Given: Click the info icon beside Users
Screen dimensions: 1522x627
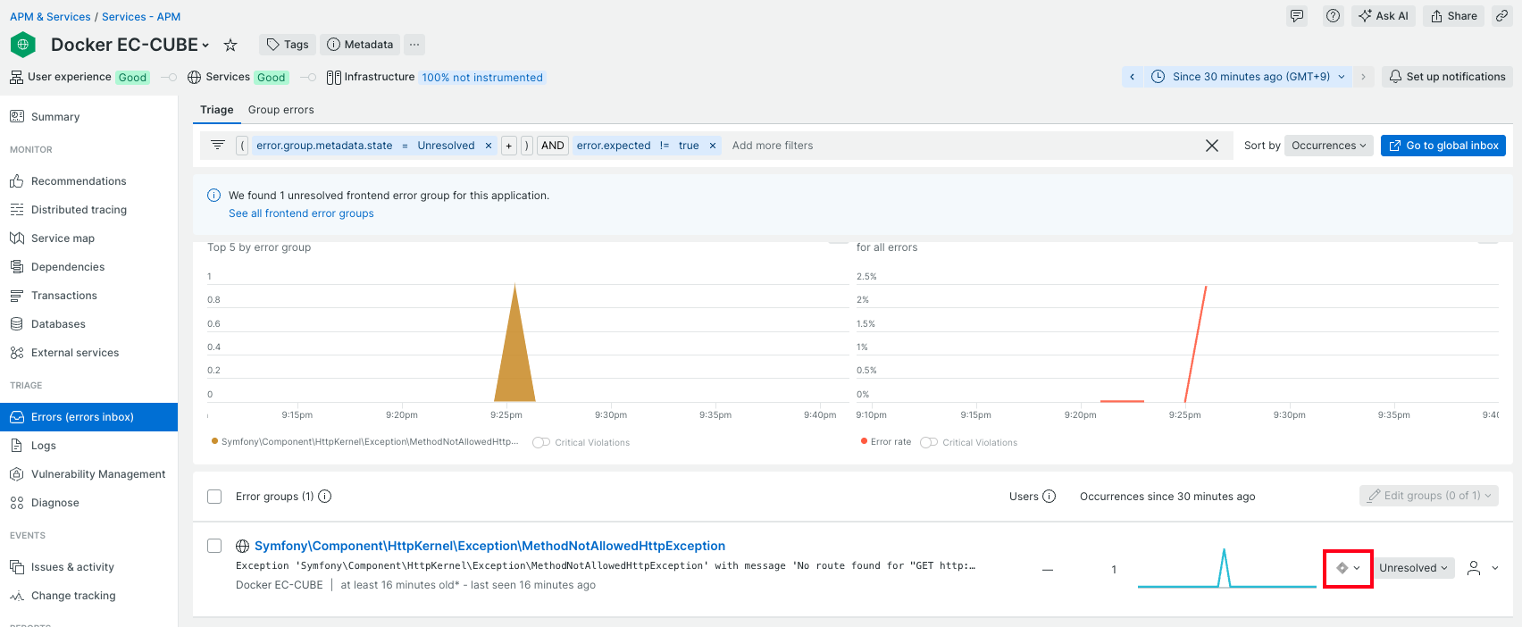Looking at the screenshot, I should click(x=1050, y=497).
